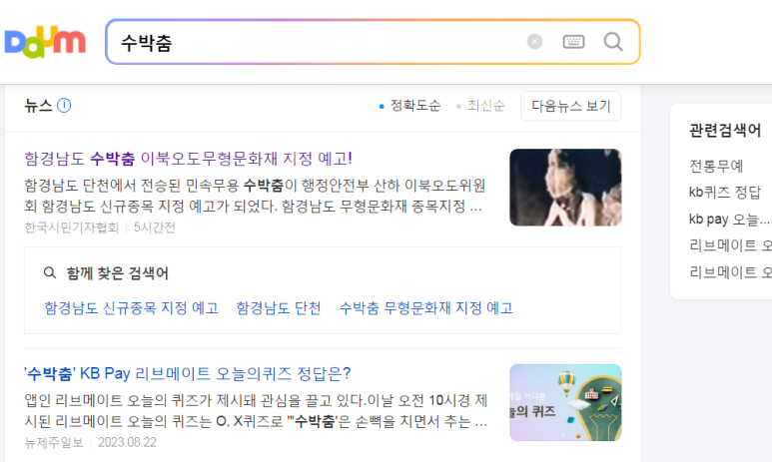Search 수박춤 무형문화재 지정 예고 keyword
The height and width of the screenshot is (462, 772).
pyautogui.click(x=426, y=308)
